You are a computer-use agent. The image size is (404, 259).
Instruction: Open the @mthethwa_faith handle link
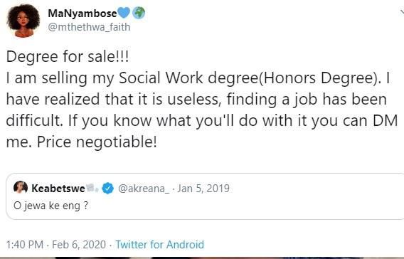(89, 27)
